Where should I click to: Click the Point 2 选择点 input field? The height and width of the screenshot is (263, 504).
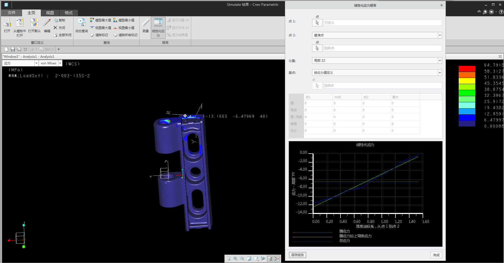pyautogui.click(x=383, y=48)
